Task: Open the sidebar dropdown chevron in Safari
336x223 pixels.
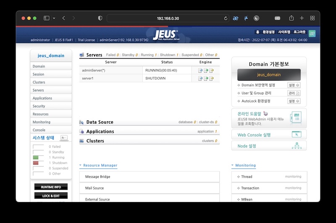Action: [53, 18]
